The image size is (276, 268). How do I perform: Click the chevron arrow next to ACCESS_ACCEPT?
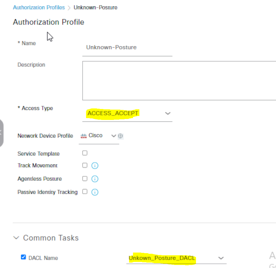(x=168, y=114)
